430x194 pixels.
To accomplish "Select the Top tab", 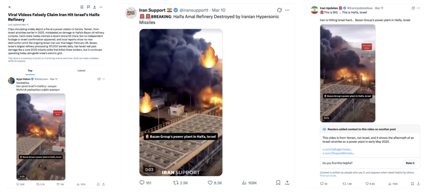I will 30,70.
